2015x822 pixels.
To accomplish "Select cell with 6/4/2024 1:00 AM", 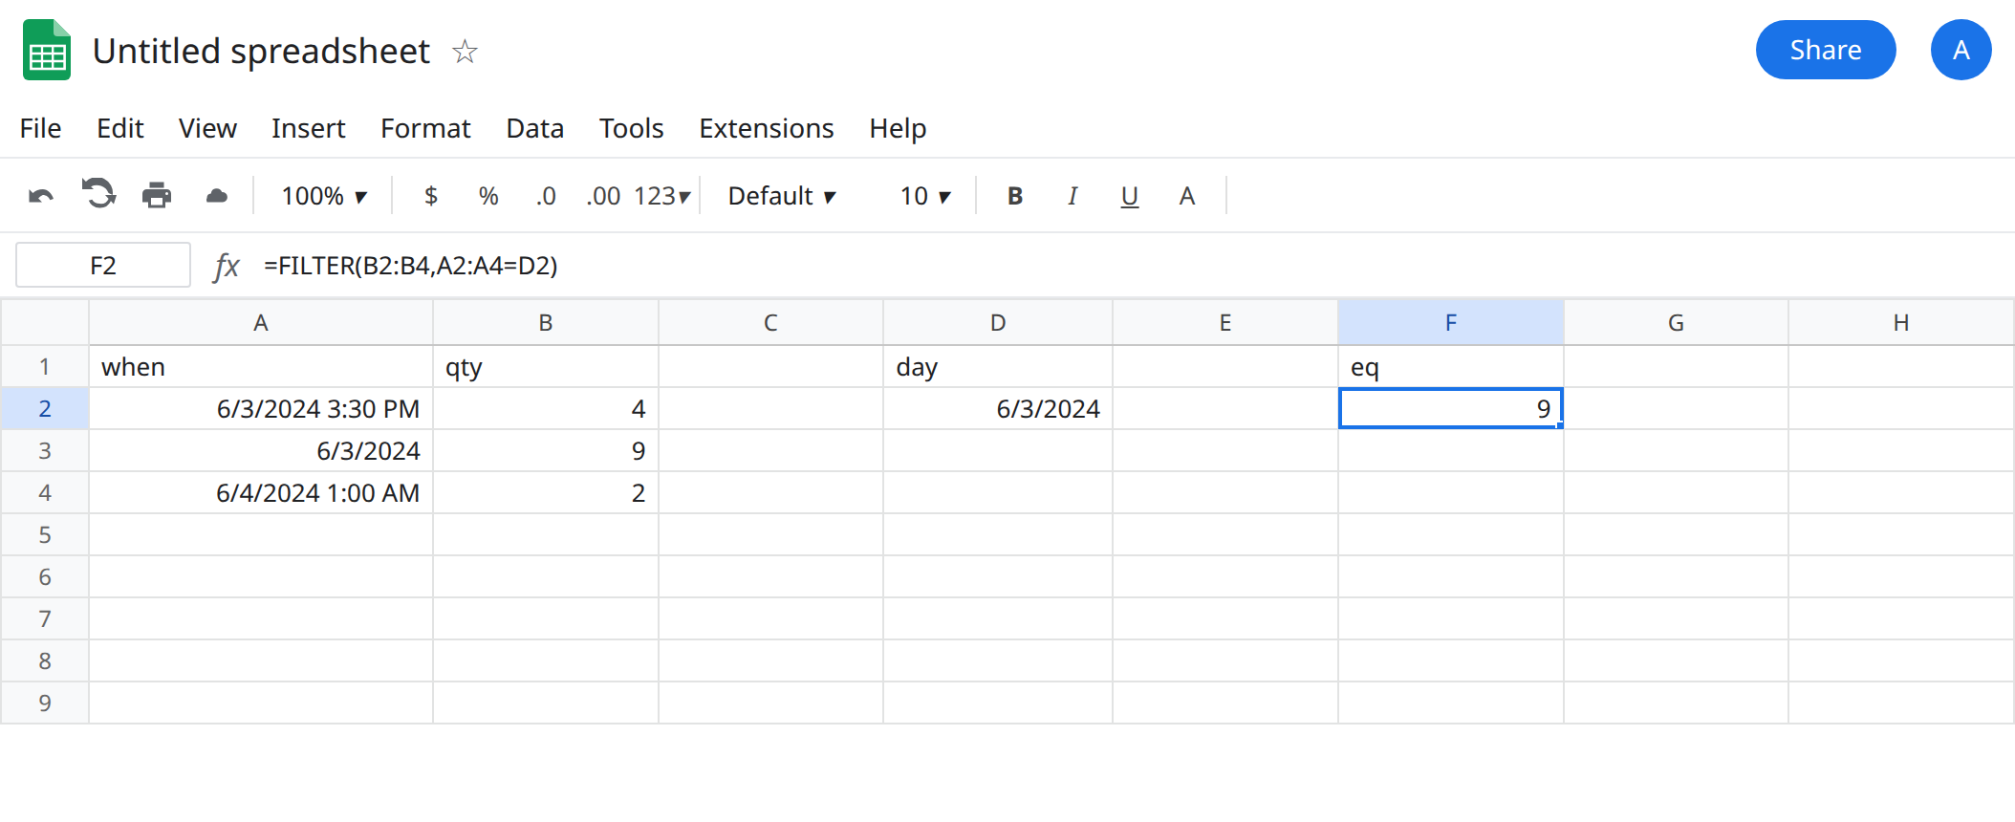I will point(261,493).
